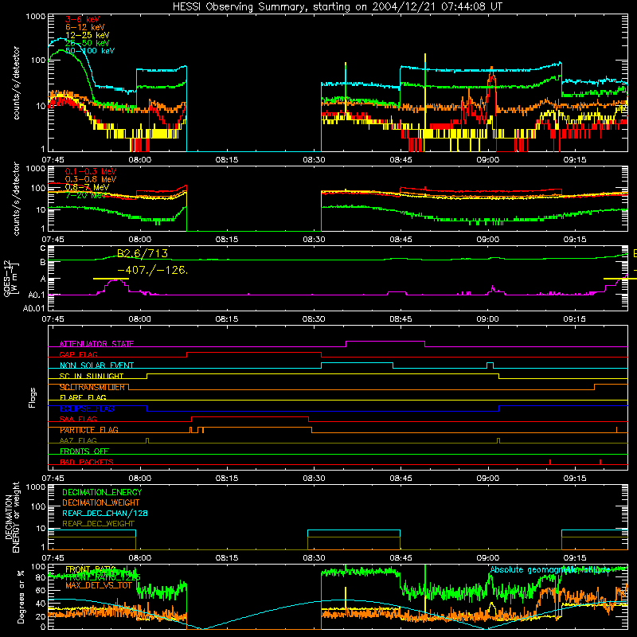Select the ATTENUATOR_STATE flag label
Screen dimensions: 637x637
coord(96,344)
